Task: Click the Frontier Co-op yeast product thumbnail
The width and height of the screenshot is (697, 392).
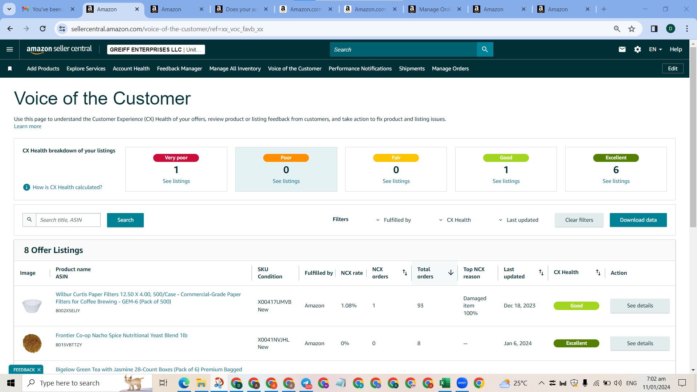Action: [x=32, y=343]
